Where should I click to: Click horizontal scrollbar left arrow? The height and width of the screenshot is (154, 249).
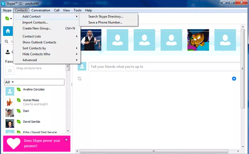tap(77, 151)
